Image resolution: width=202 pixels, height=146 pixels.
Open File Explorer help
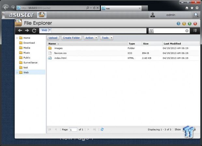179,24
